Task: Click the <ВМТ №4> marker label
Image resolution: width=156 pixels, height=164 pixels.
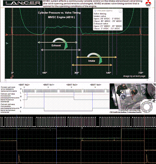Action: 95,85
